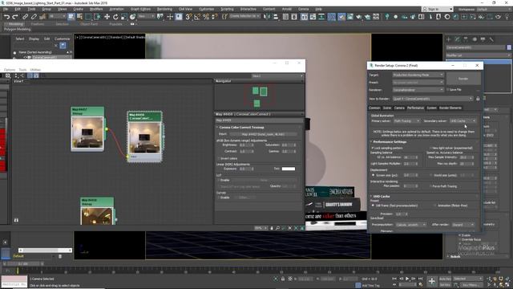The width and height of the screenshot is (513, 289).
Task: Open the Renderer dropdown
Action: tap(418, 90)
